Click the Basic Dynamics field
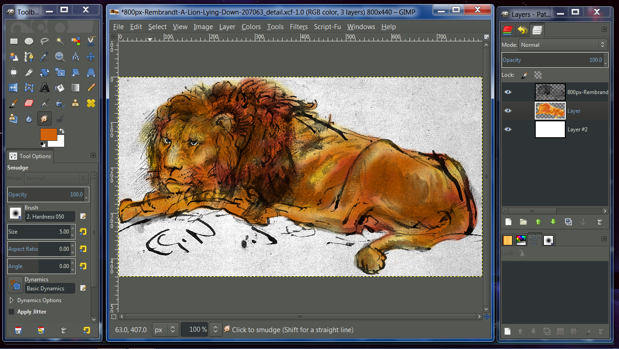 point(51,289)
